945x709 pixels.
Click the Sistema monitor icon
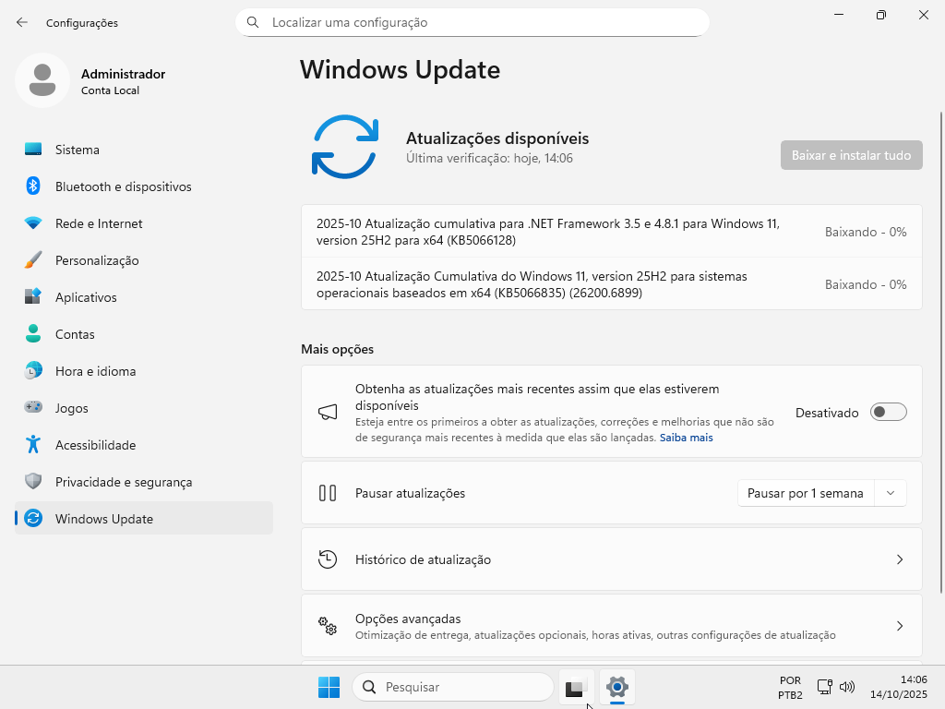(x=33, y=149)
